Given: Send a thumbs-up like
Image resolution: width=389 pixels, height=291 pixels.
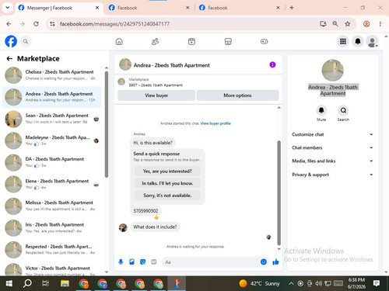Looking at the screenshot, I should [x=275, y=262].
